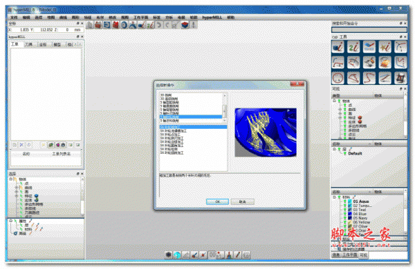
Task: Click the 2i icon in top toolbar
Action: pyautogui.click(x=150, y=25)
